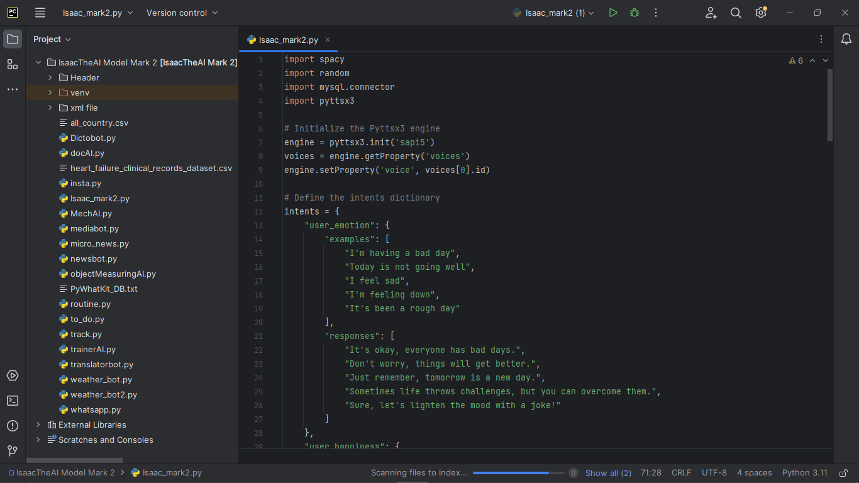Screen dimensions: 859x483
Task: Open Search Everywhere magnifier
Action: coord(736,13)
